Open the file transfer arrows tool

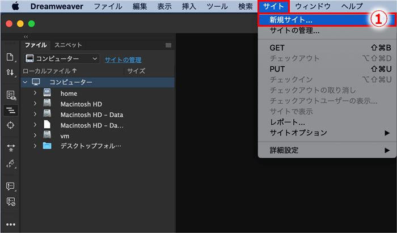point(10,73)
